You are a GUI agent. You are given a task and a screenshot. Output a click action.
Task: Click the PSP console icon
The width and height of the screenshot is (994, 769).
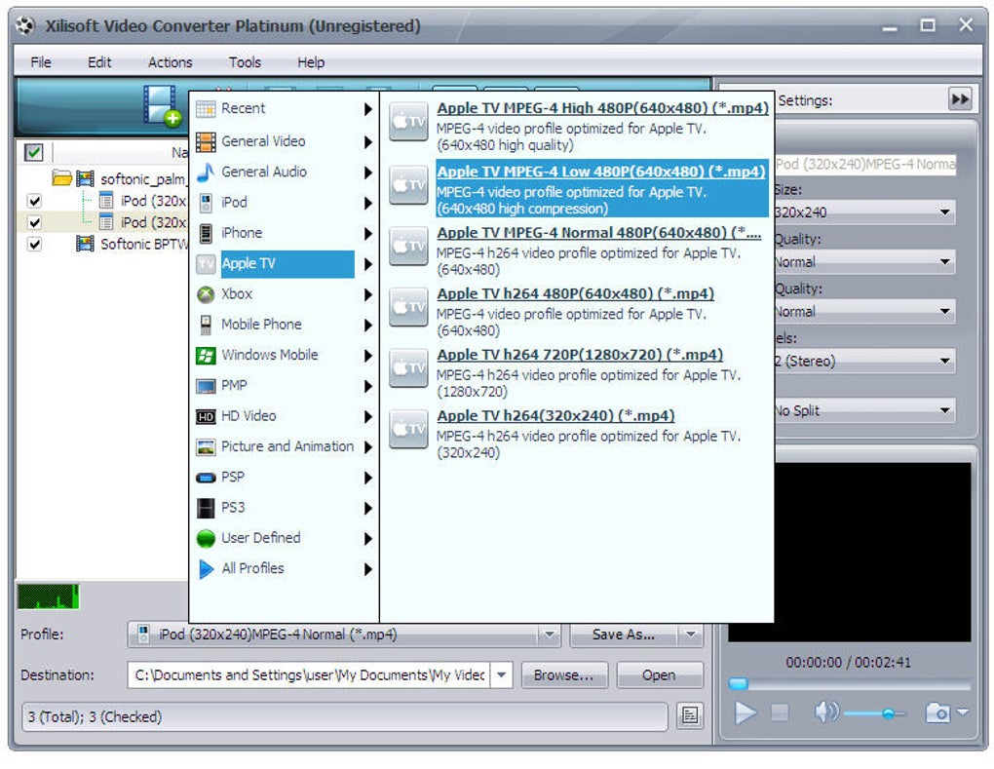tap(206, 478)
